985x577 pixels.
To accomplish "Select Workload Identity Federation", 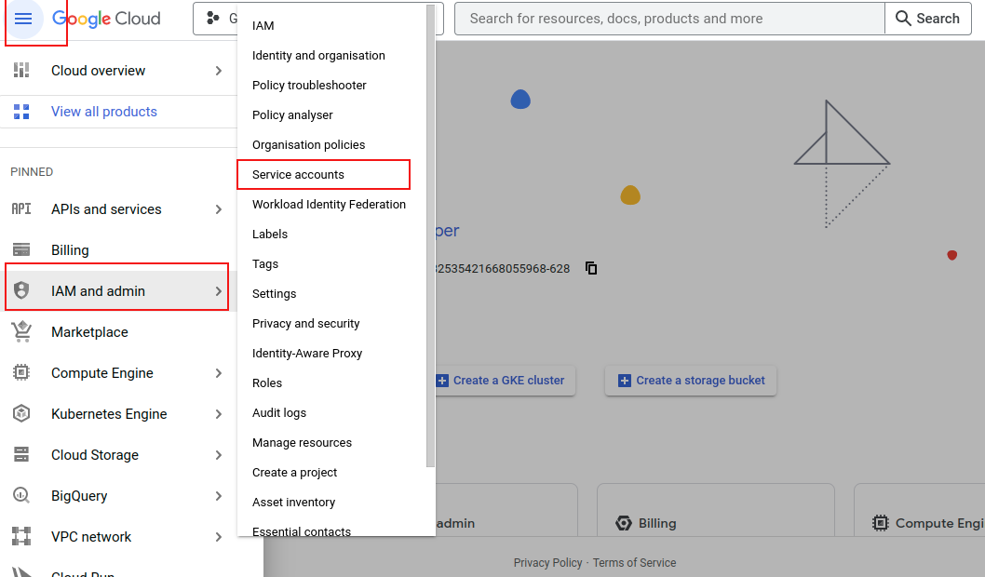I will 331,205.
